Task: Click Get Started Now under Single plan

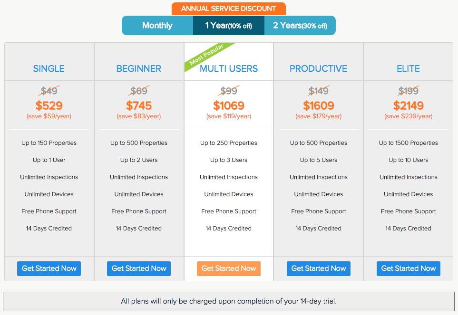Action: 49,268
